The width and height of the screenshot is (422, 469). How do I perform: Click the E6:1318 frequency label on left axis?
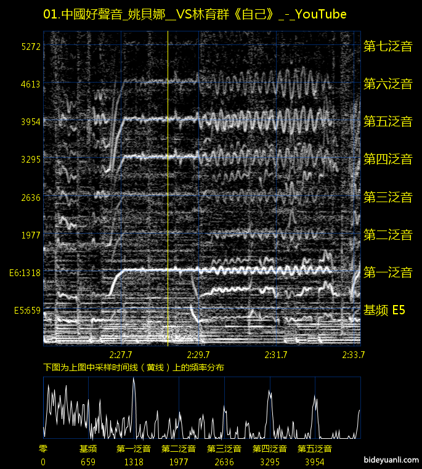[x=25, y=272]
